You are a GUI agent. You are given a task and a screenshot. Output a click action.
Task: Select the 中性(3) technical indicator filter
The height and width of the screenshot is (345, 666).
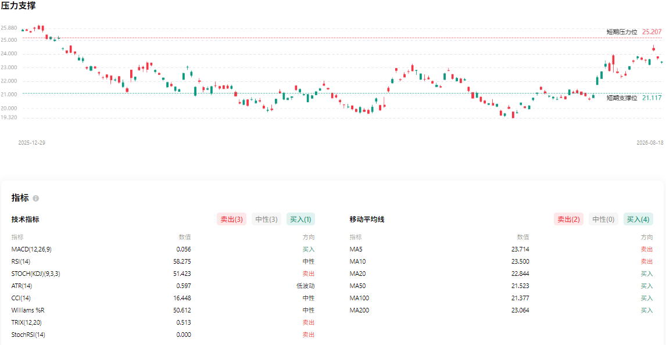(266, 220)
